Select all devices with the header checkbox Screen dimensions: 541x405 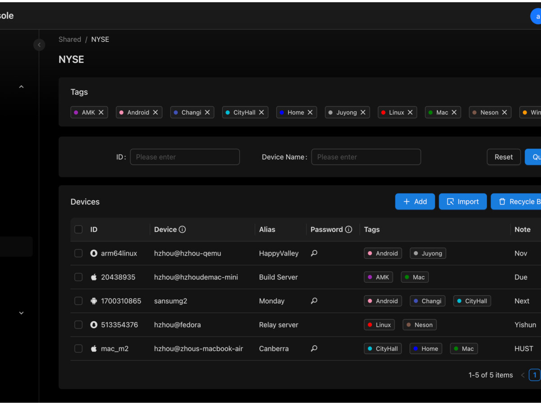(x=78, y=229)
